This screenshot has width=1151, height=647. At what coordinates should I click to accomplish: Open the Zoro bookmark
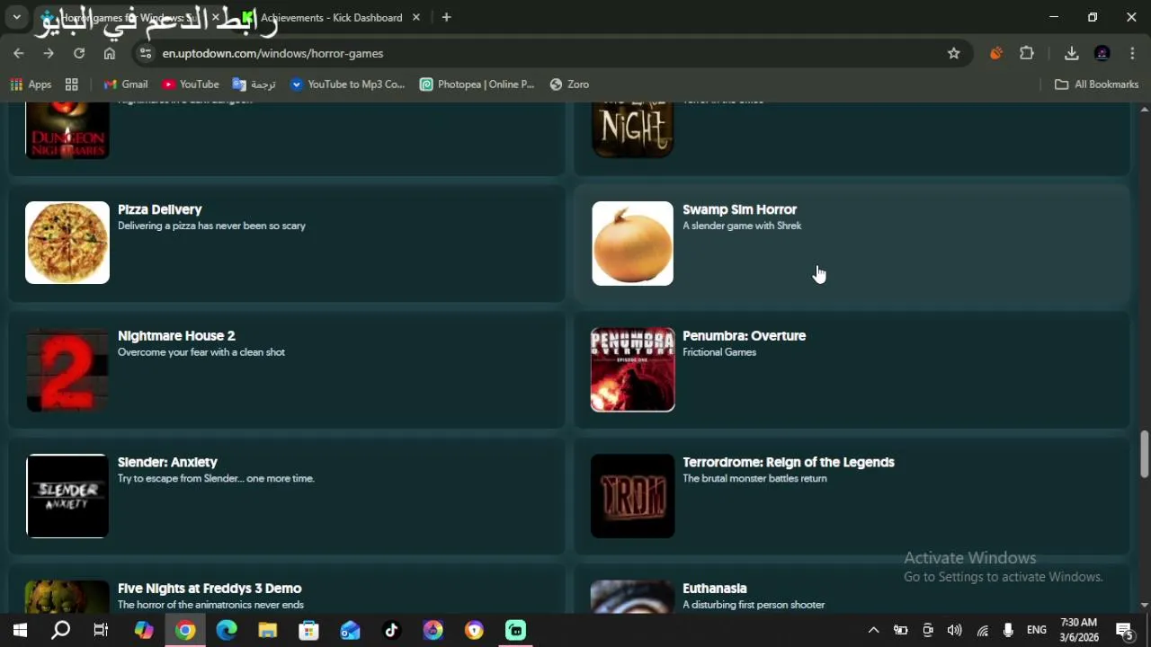[x=569, y=84]
